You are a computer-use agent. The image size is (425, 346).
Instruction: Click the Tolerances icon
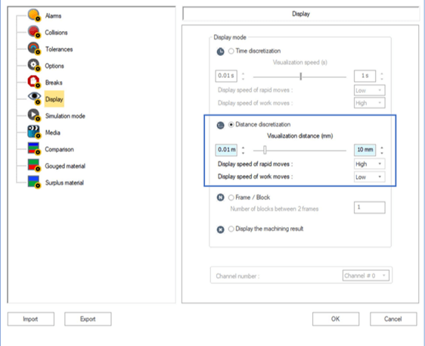coord(34,49)
